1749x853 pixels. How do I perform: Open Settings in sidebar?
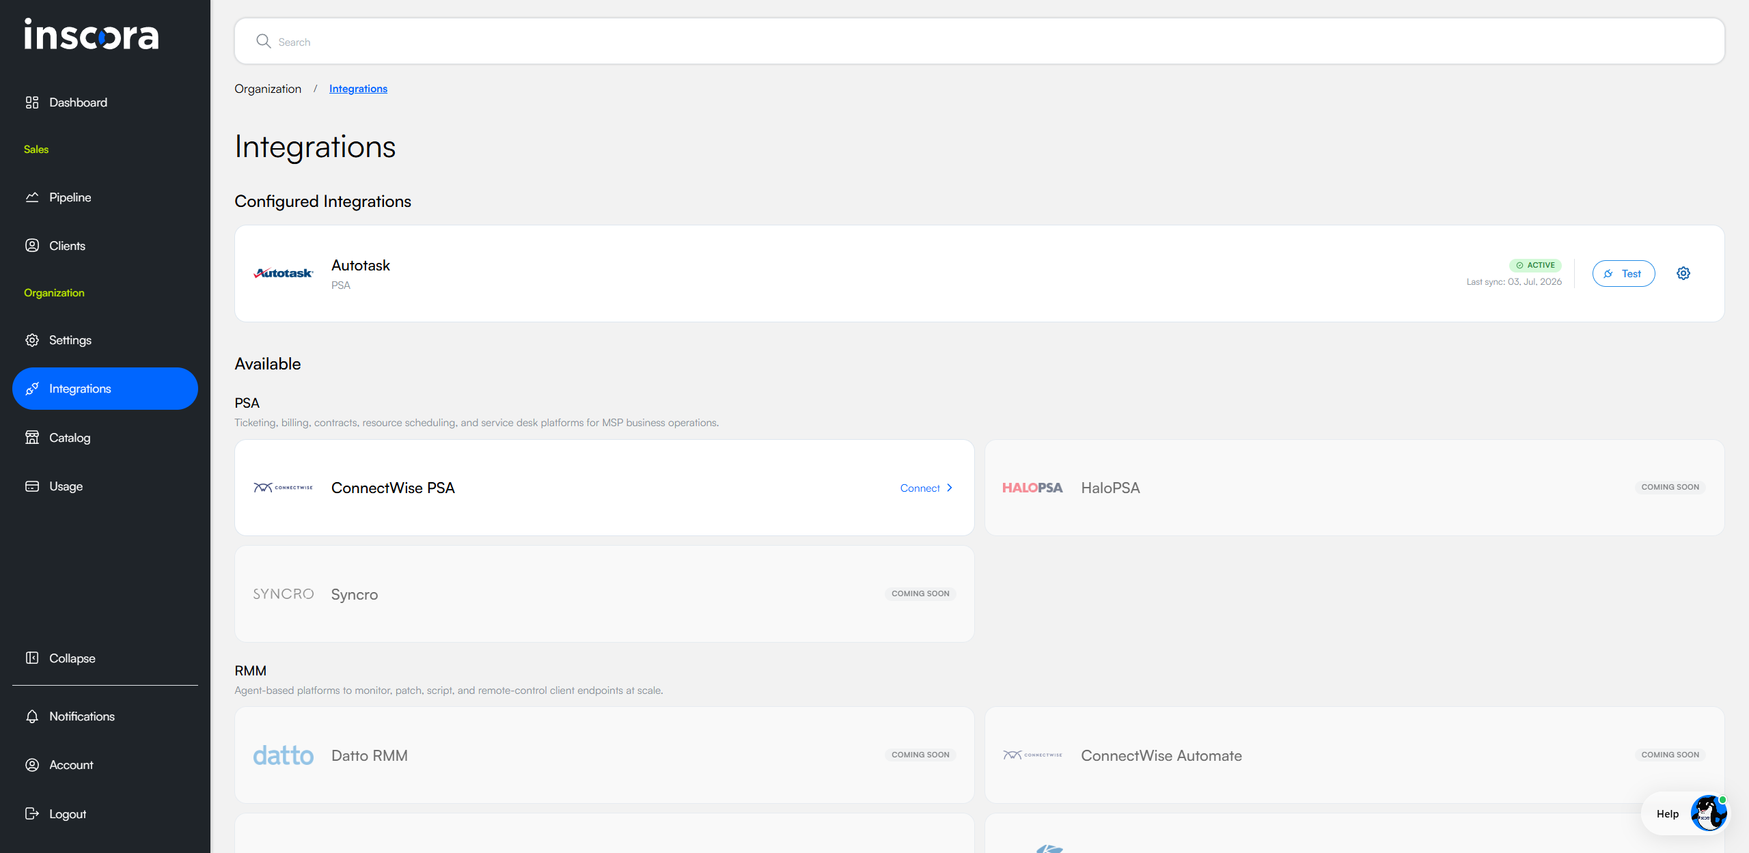pos(105,340)
